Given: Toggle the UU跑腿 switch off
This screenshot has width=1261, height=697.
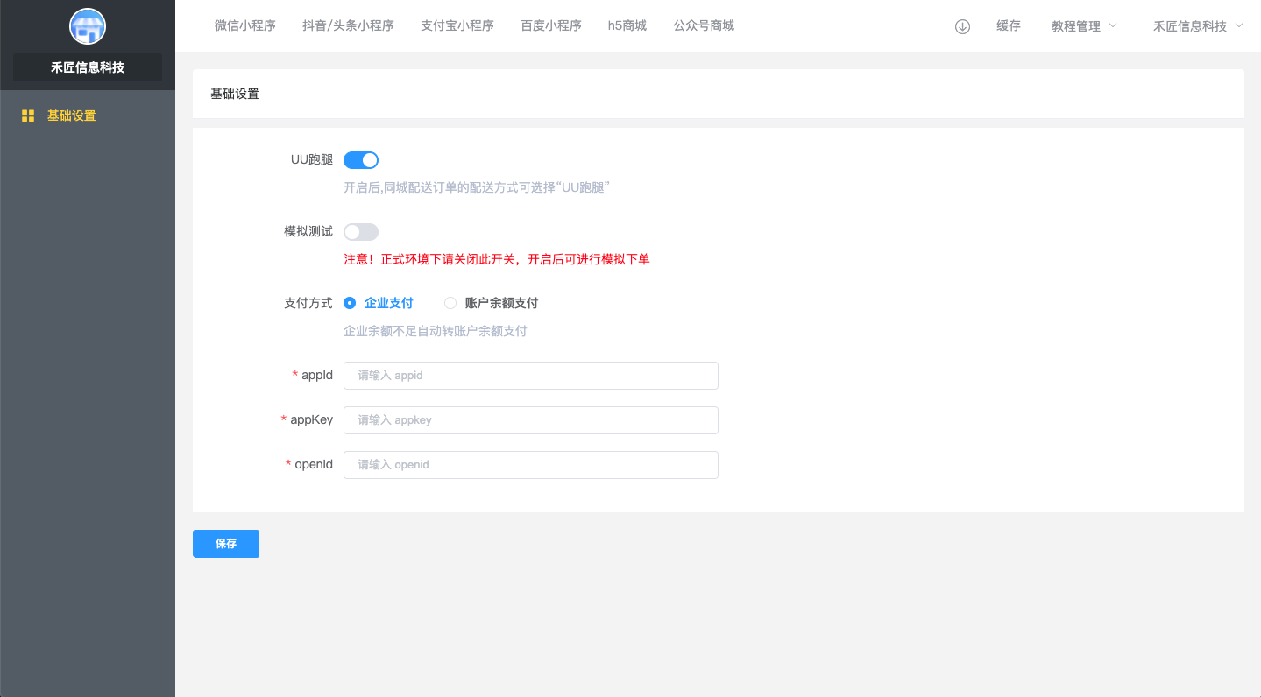Looking at the screenshot, I should click(x=361, y=160).
